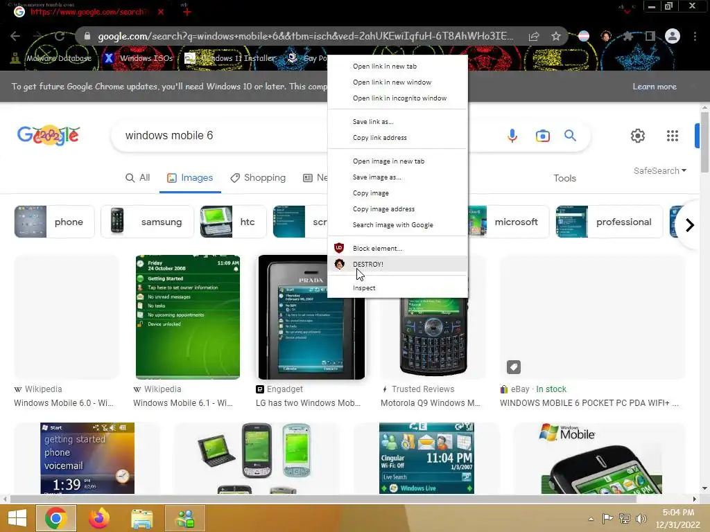Click the Google doodle logo

[x=49, y=135]
